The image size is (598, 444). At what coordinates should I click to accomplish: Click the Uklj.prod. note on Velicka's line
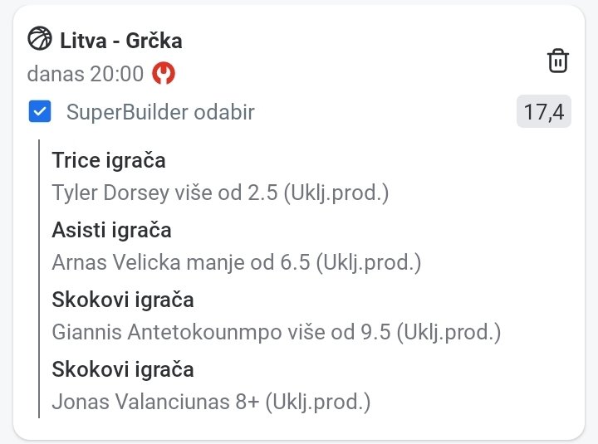(x=368, y=263)
